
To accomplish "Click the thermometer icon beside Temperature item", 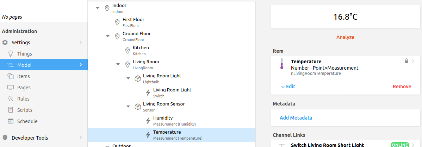I will coord(281,65).
